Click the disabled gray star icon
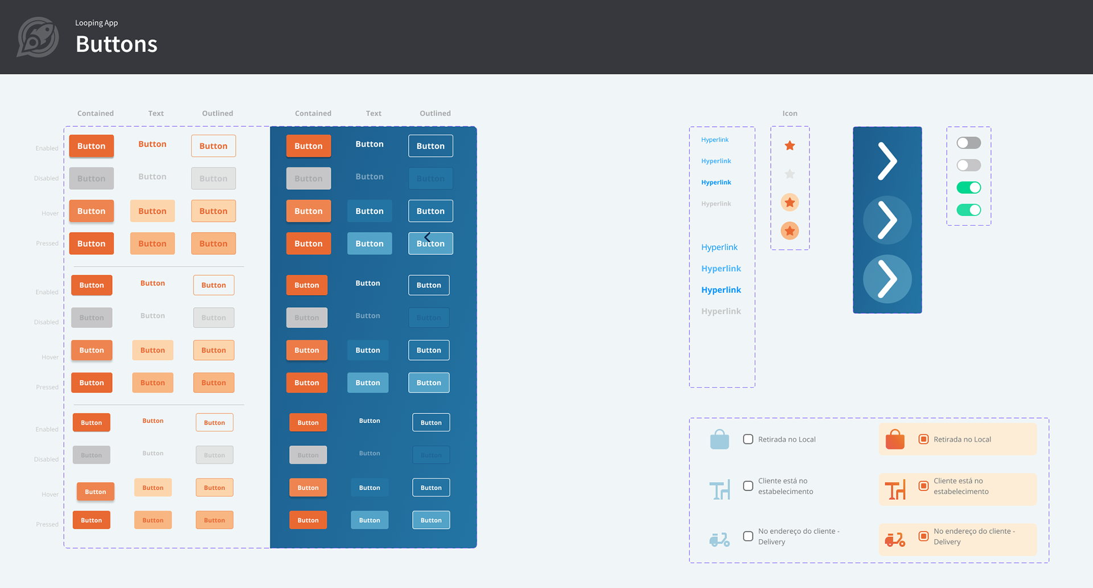The width and height of the screenshot is (1093, 588). point(790,174)
